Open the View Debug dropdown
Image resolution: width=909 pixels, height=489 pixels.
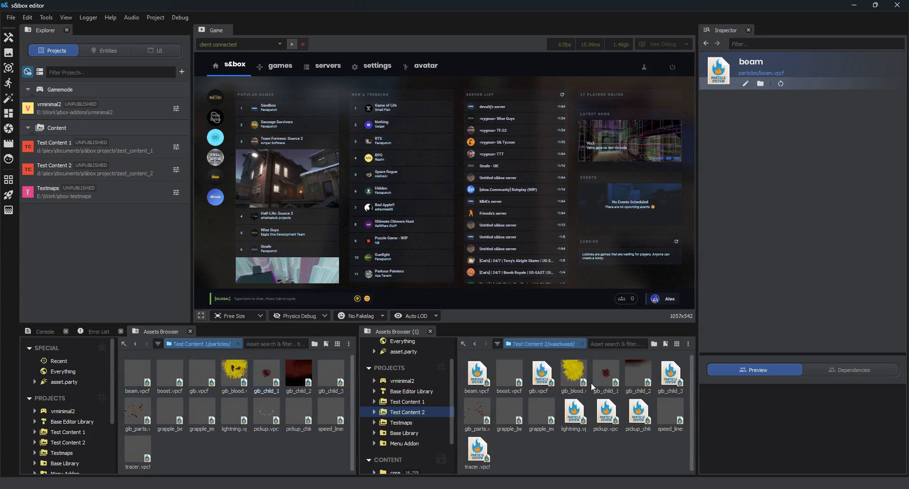click(x=664, y=45)
